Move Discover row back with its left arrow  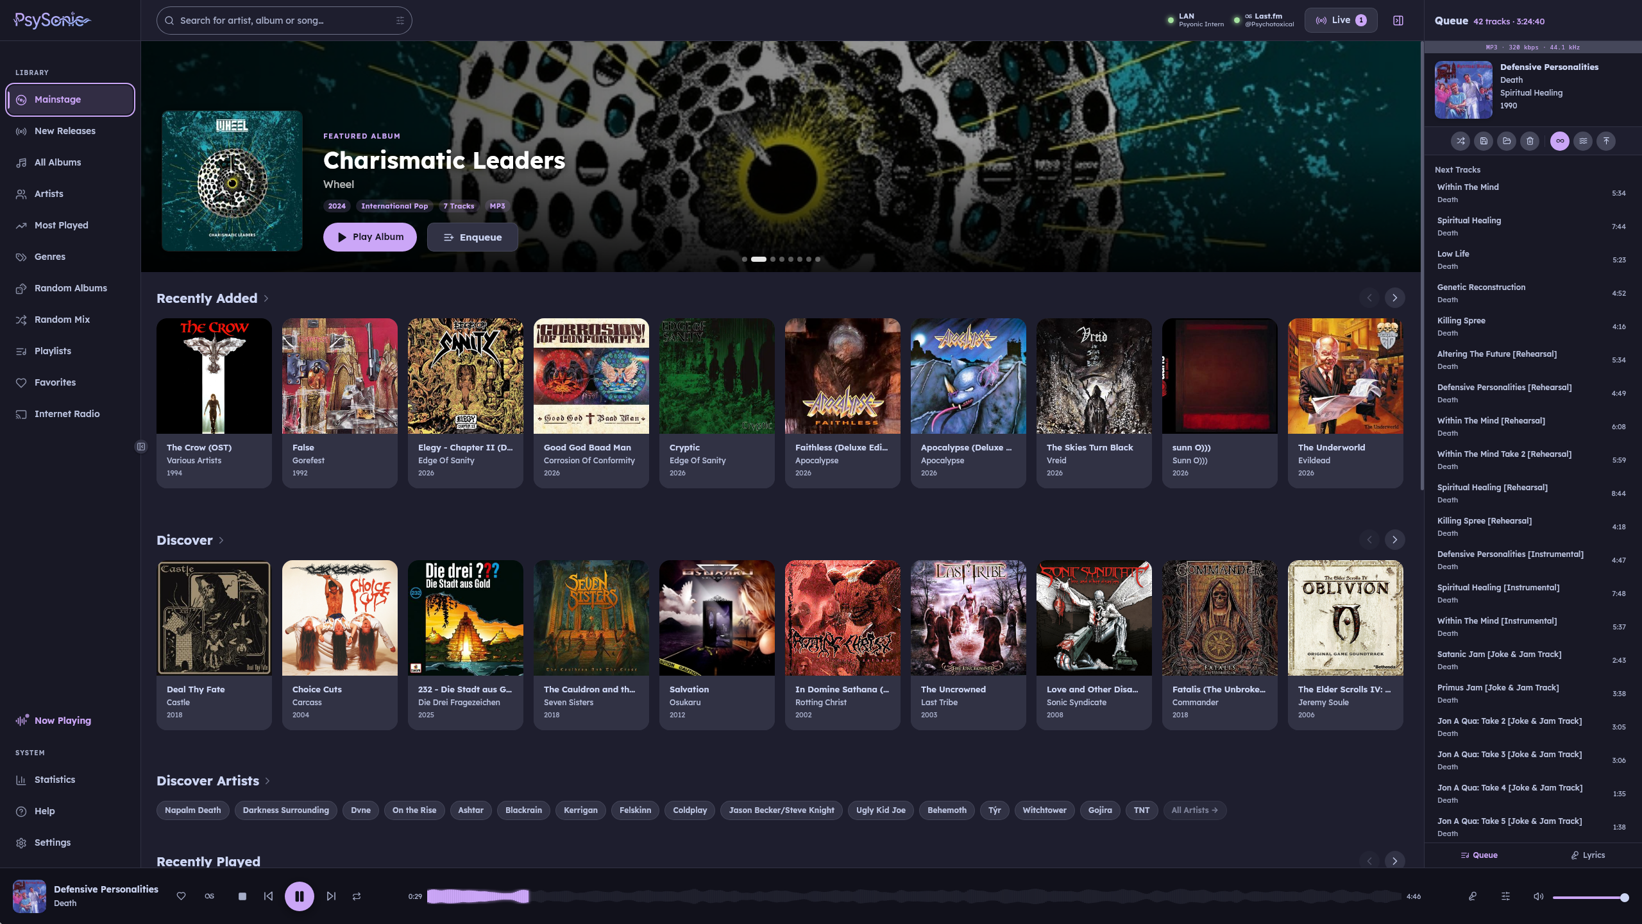(1369, 540)
